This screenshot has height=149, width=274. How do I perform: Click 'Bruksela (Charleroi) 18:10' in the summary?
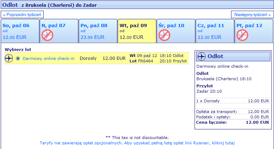[224, 79]
